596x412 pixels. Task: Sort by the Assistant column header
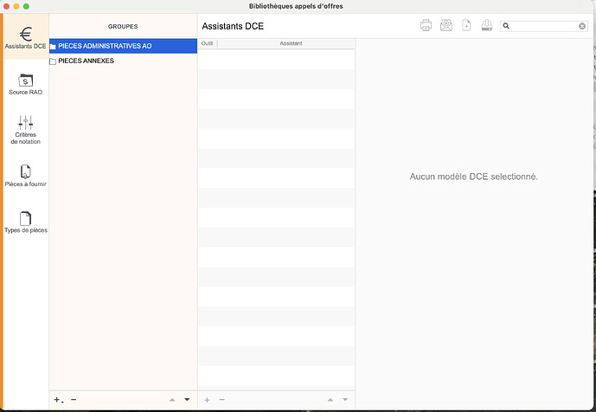[291, 42]
